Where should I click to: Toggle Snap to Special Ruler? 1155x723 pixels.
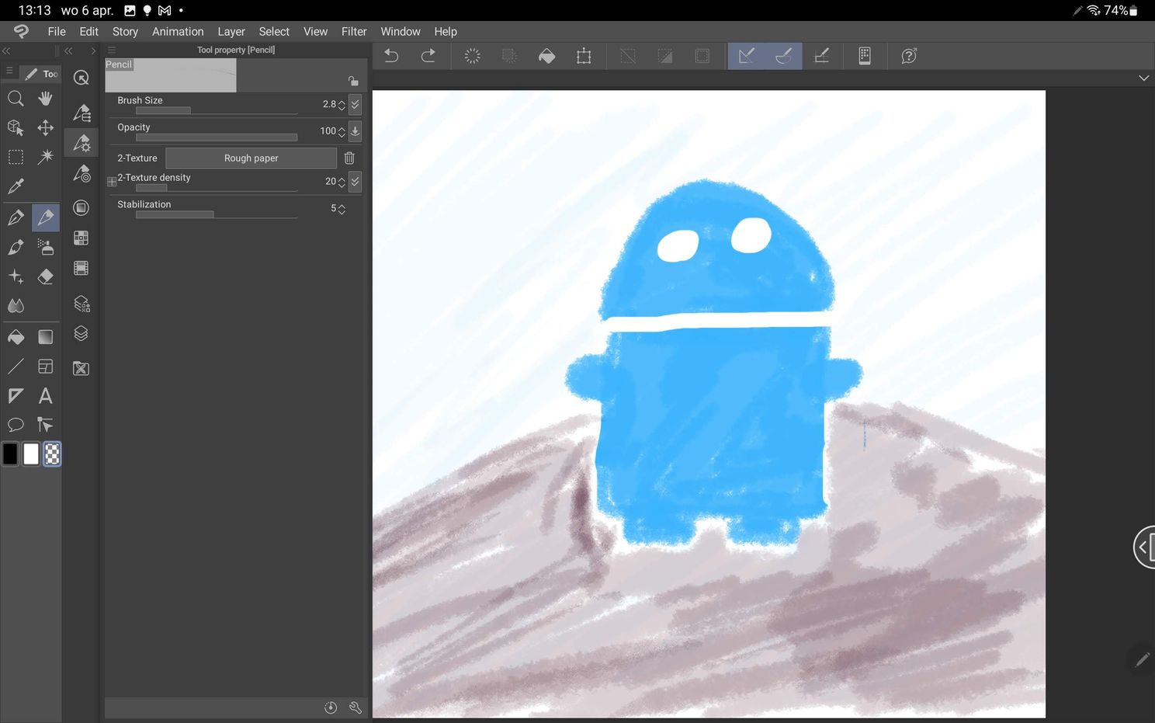tap(783, 56)
